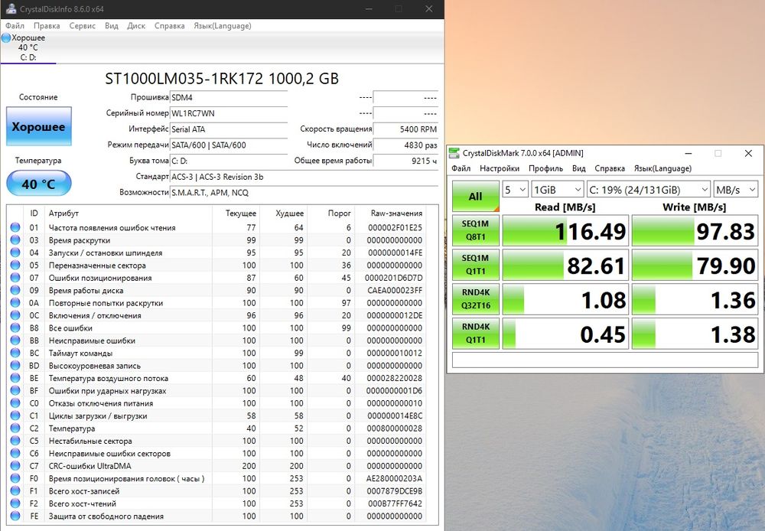Screen dimensions: 765x531
Task: Open Справка menu in CrystalDiskInfo
Action: [169, 26]
